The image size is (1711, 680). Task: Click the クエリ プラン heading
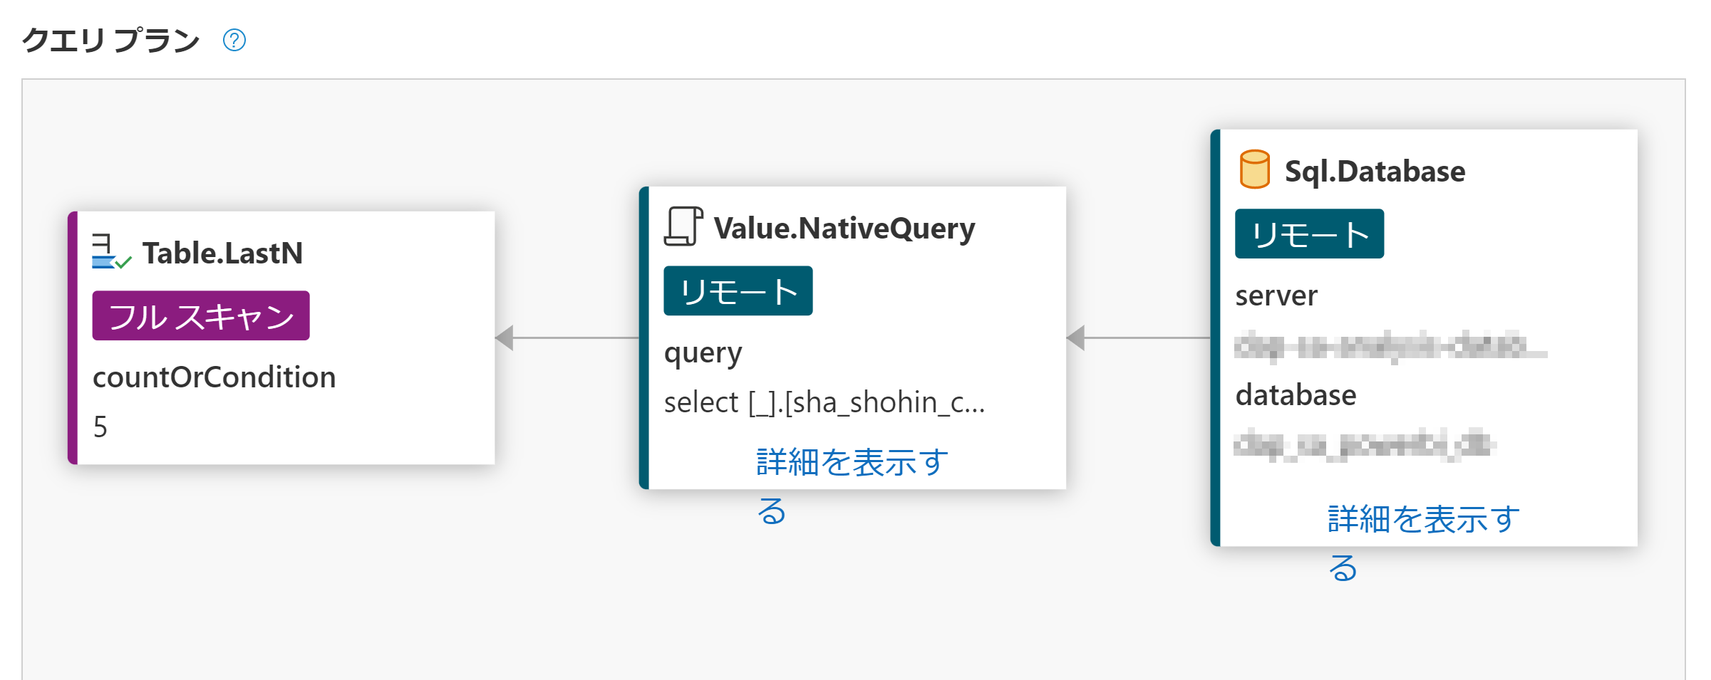110,40
